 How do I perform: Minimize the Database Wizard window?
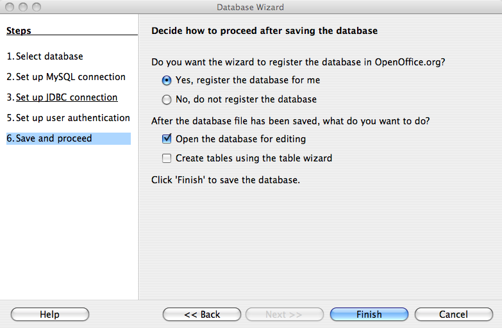(x=23, y=7)
